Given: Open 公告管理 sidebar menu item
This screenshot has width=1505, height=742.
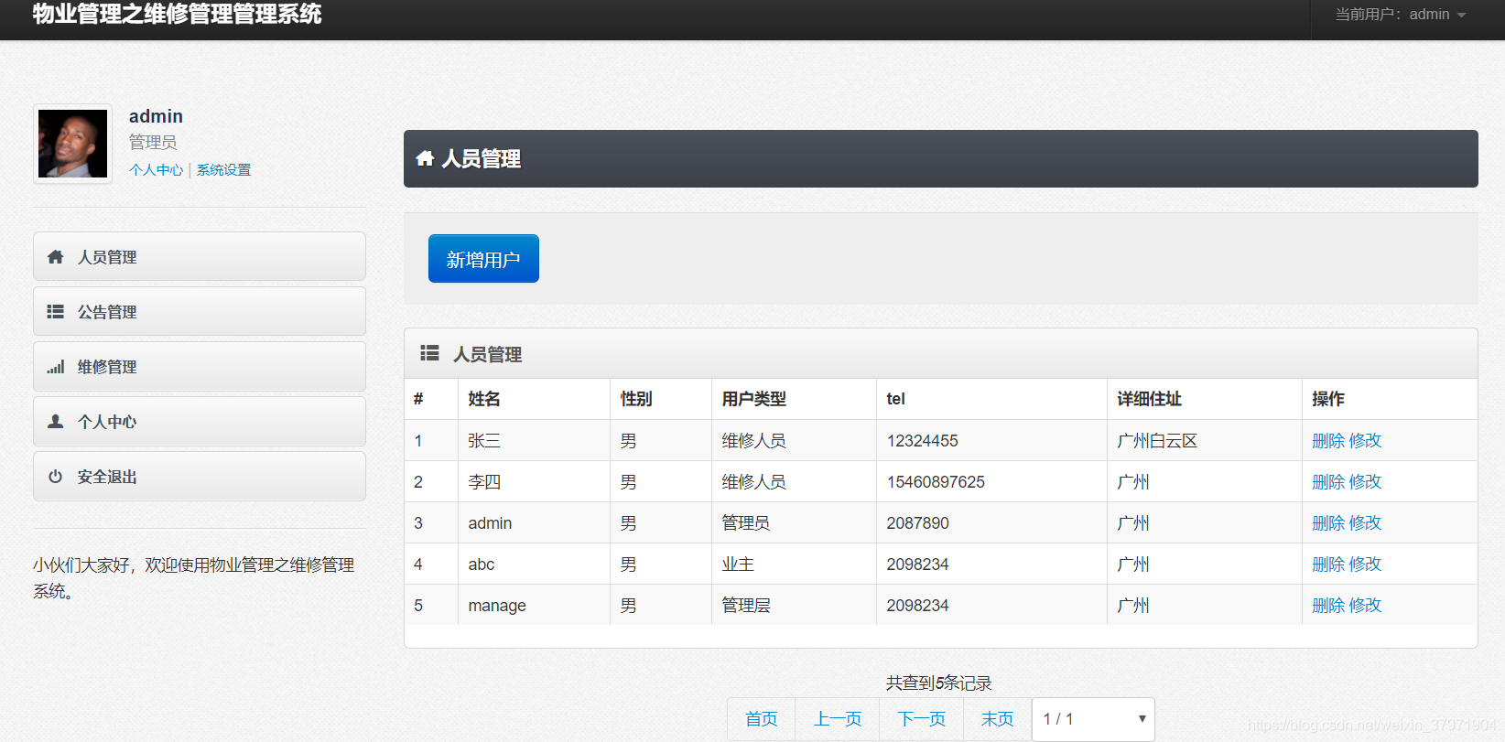Looking at the screenshot, I should (200, 311).
